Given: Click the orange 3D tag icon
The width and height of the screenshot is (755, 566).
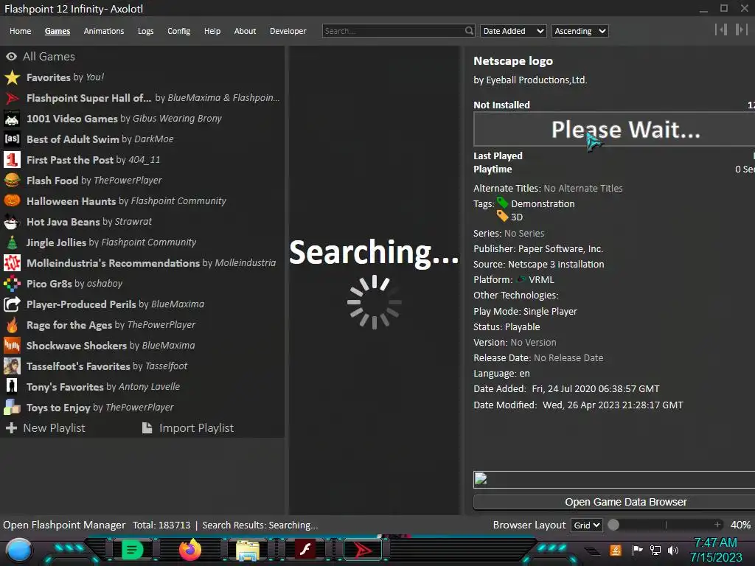Looking at the screenshot, I should (503, 216).
